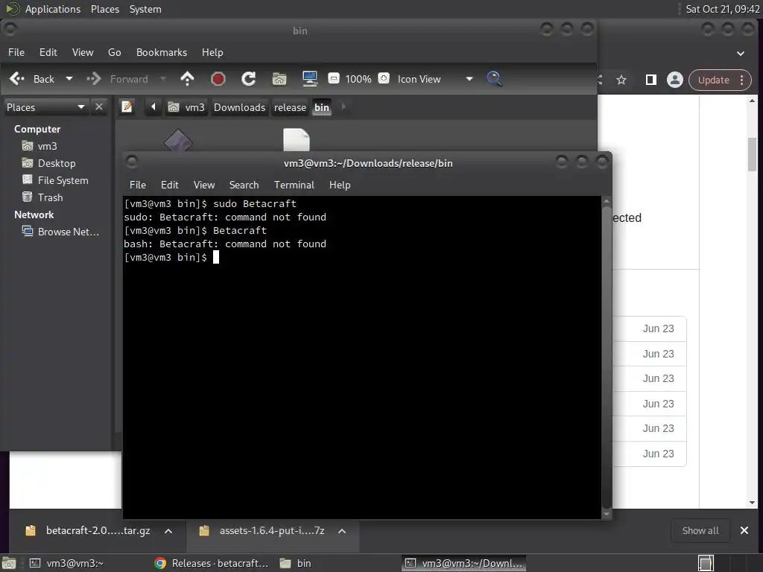Open the terminal View menu
763x572 pixels.
[204, 185]
